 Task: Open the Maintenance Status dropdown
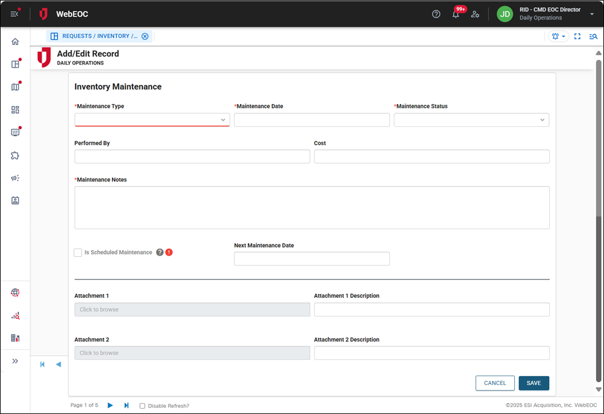[x=471, y=119]
